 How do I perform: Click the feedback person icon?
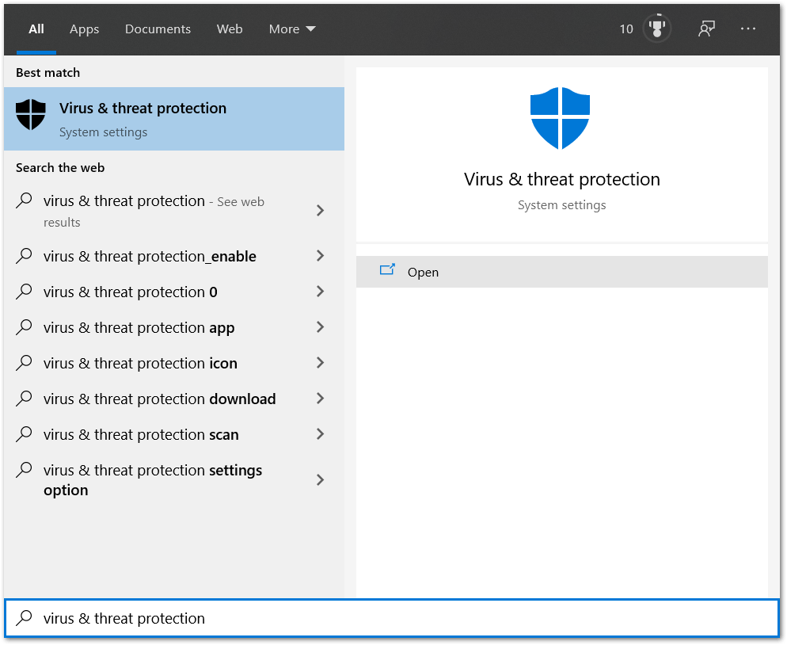[x=706, y=29]
